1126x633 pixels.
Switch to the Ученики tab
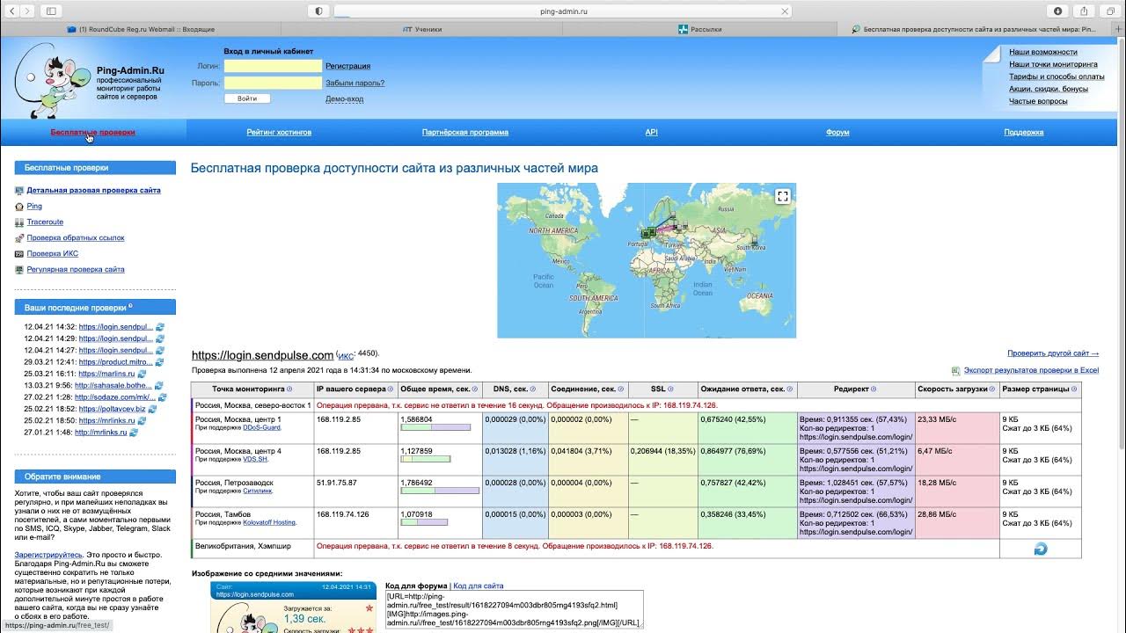(422, 29)
